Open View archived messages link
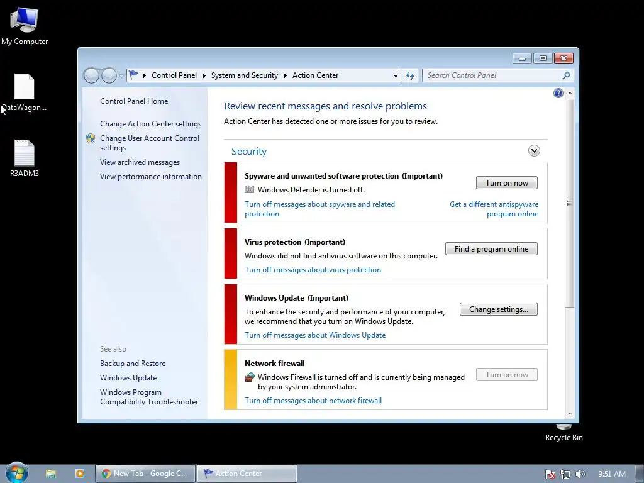This screenshot has width=644, height=483. coord(140,162)
